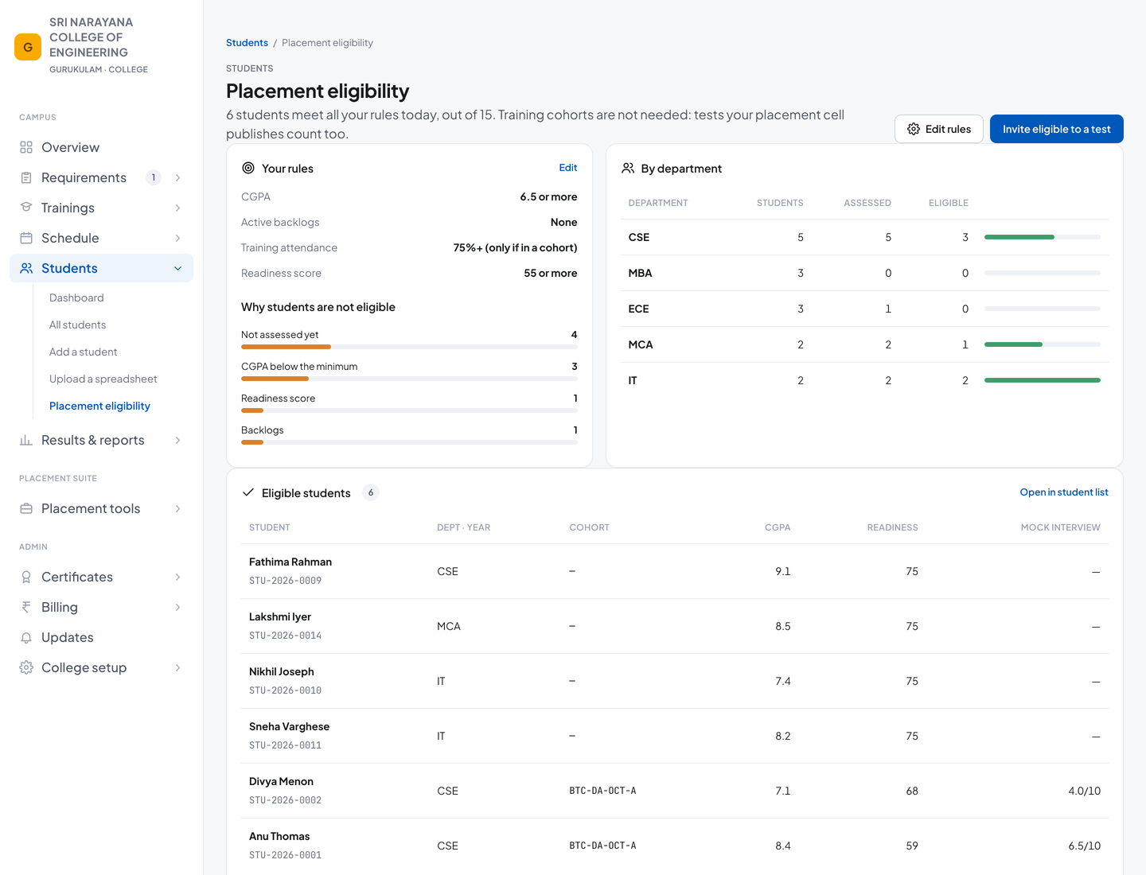This screenshot has height=875, width=1146.
Task: Click the IT eligibility progress bar
Action: pyautogui.click(x=1043, y=380)
